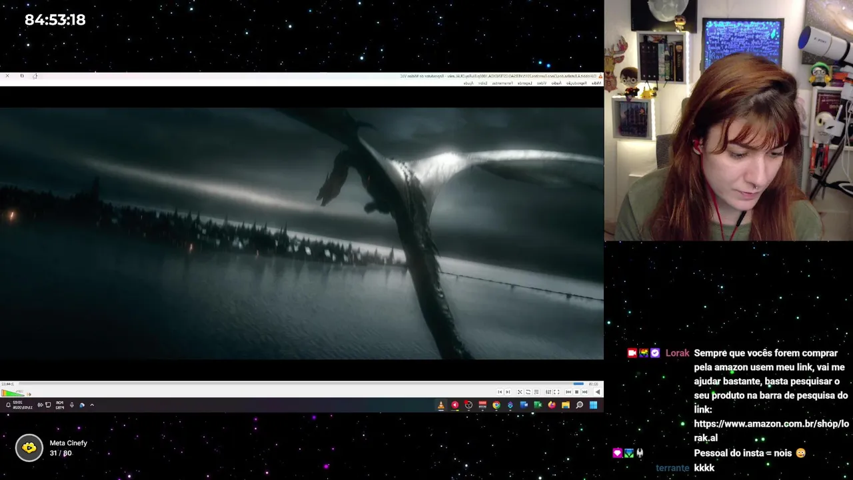
Task: Click the Meta Cinefy goal icon
Action: point(29,448)
